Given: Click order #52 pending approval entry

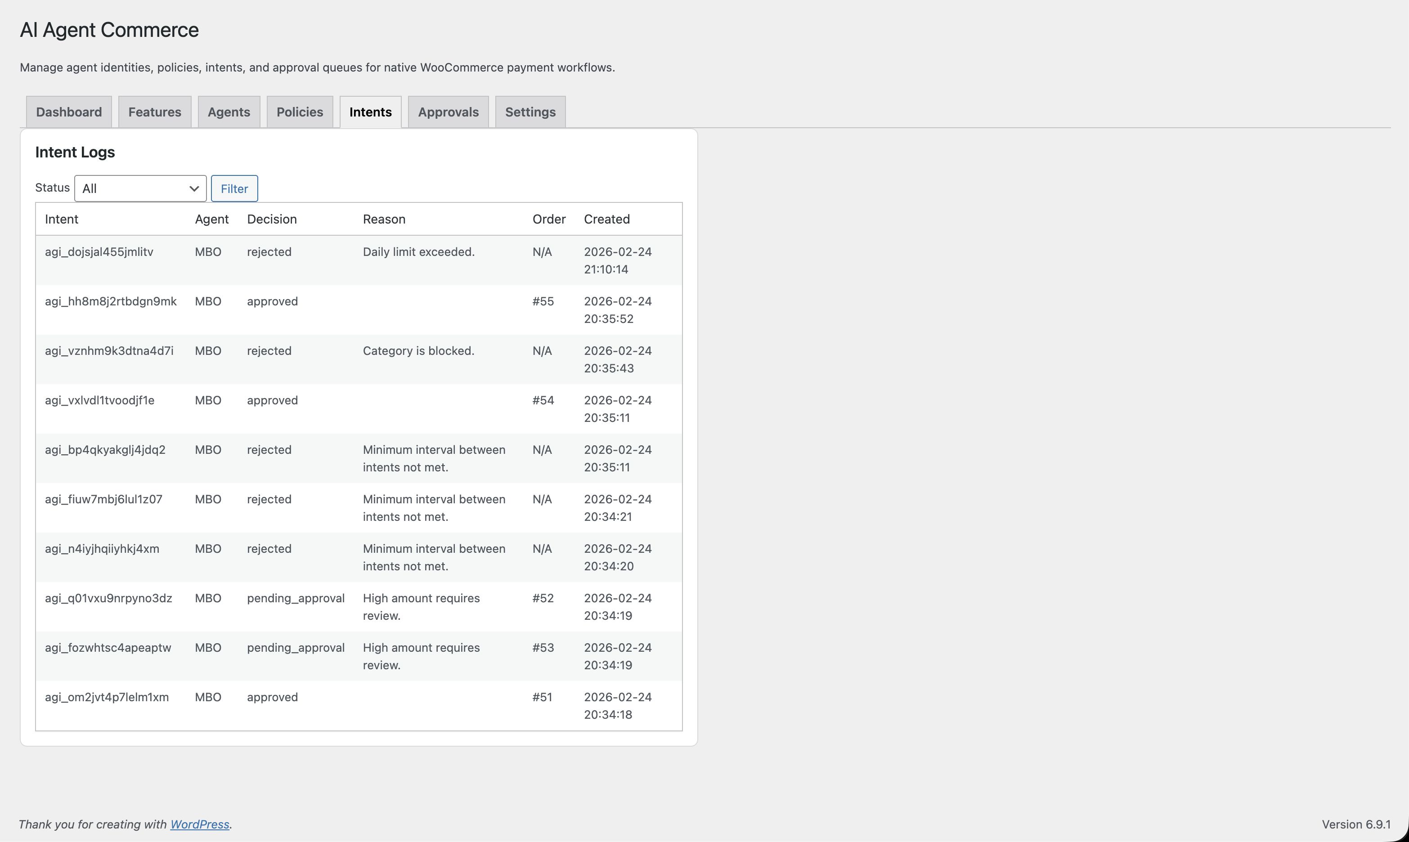Looking at the screenshot, I should tap(543, 598).
